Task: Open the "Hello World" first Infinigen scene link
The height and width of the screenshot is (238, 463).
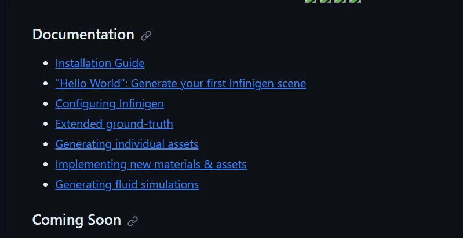Action: [x=180, y=83]
